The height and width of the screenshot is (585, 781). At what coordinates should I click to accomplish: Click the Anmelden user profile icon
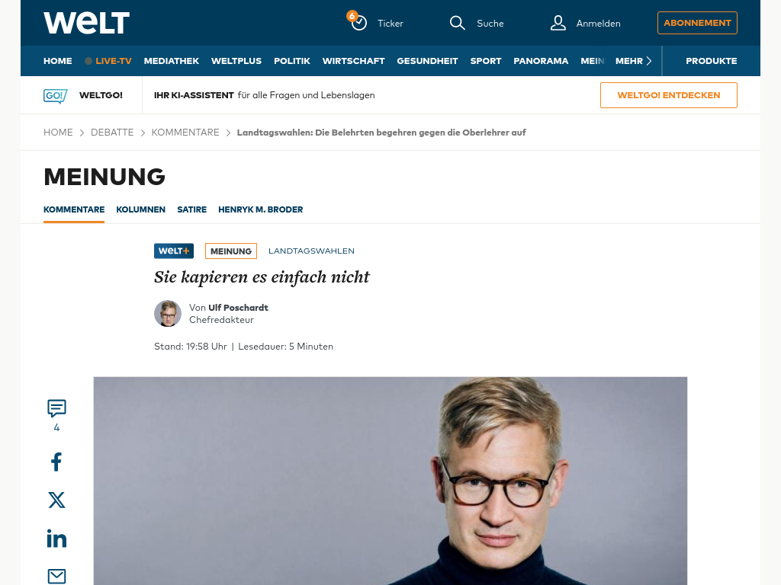pyautogui.click(x=558, y=23)
